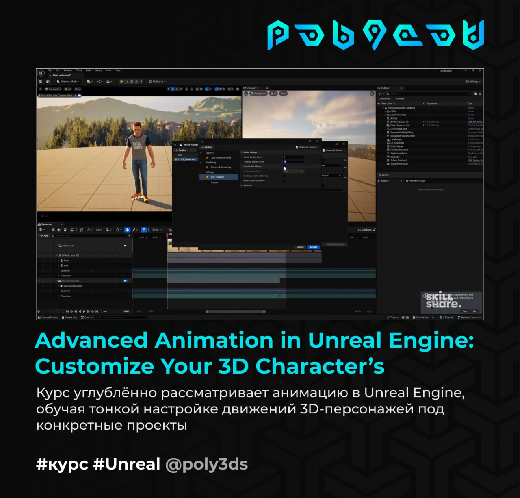Screen dimensions: 520x498
Task: Open the viewport options hamburger menu
Action: click(41, 89)
